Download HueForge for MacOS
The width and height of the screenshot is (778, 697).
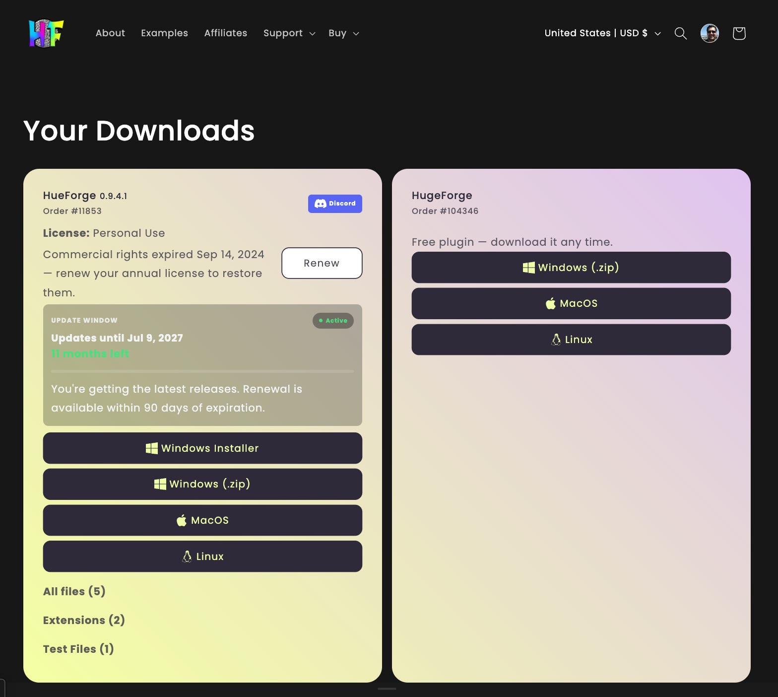[x=202, y=520]
